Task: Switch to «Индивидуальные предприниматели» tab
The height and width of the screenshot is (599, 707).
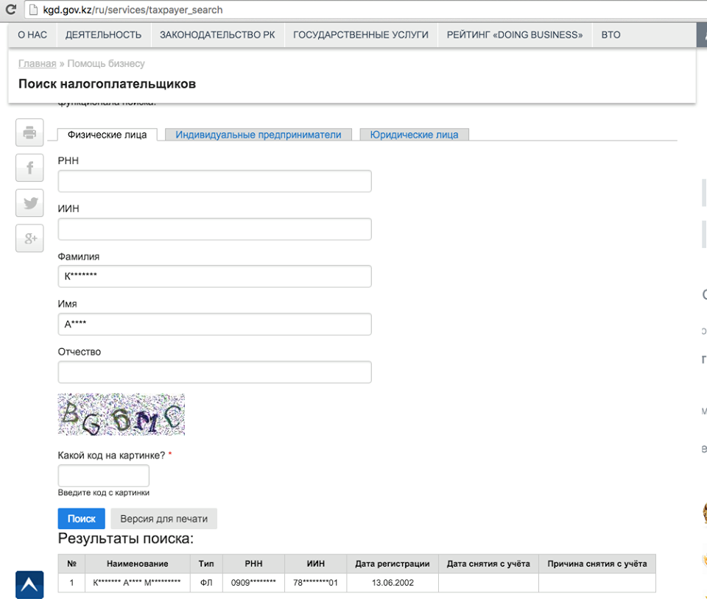Action: point(258,135)
